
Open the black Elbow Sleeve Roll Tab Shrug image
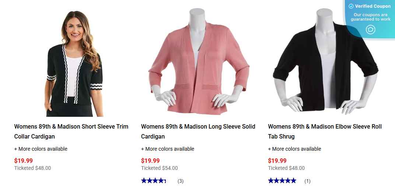coord(325,63)
